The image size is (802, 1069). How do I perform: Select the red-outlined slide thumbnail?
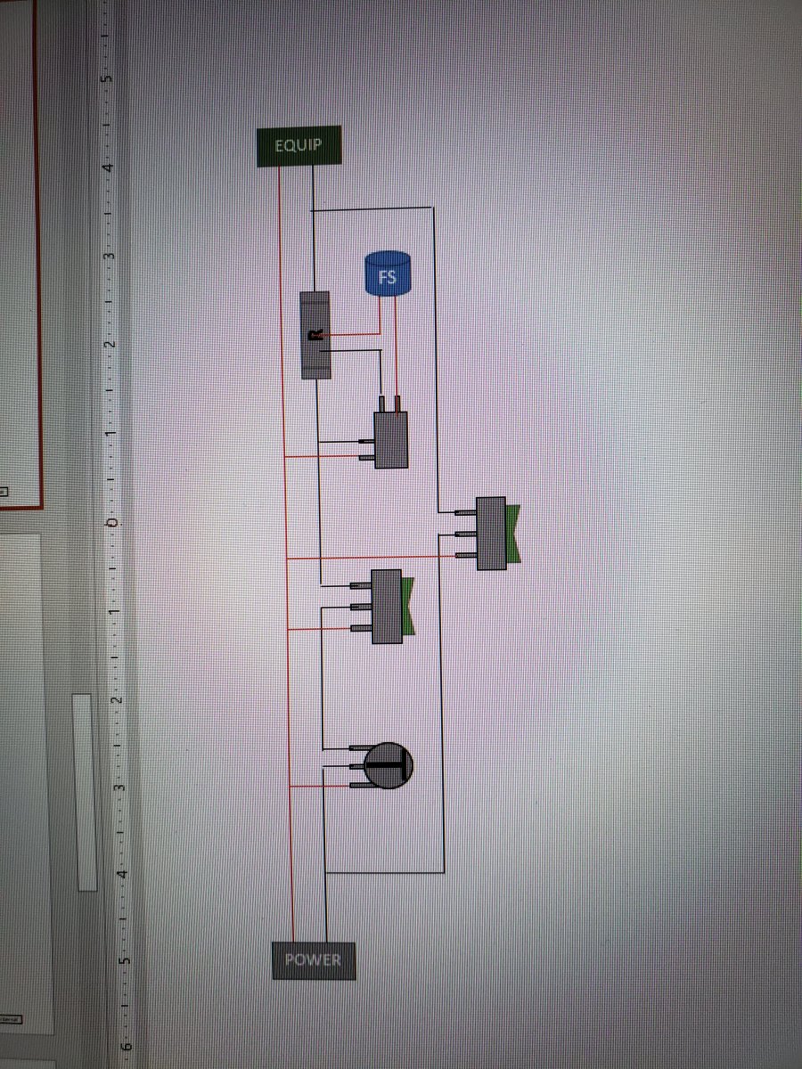click(x=18, y=254)
